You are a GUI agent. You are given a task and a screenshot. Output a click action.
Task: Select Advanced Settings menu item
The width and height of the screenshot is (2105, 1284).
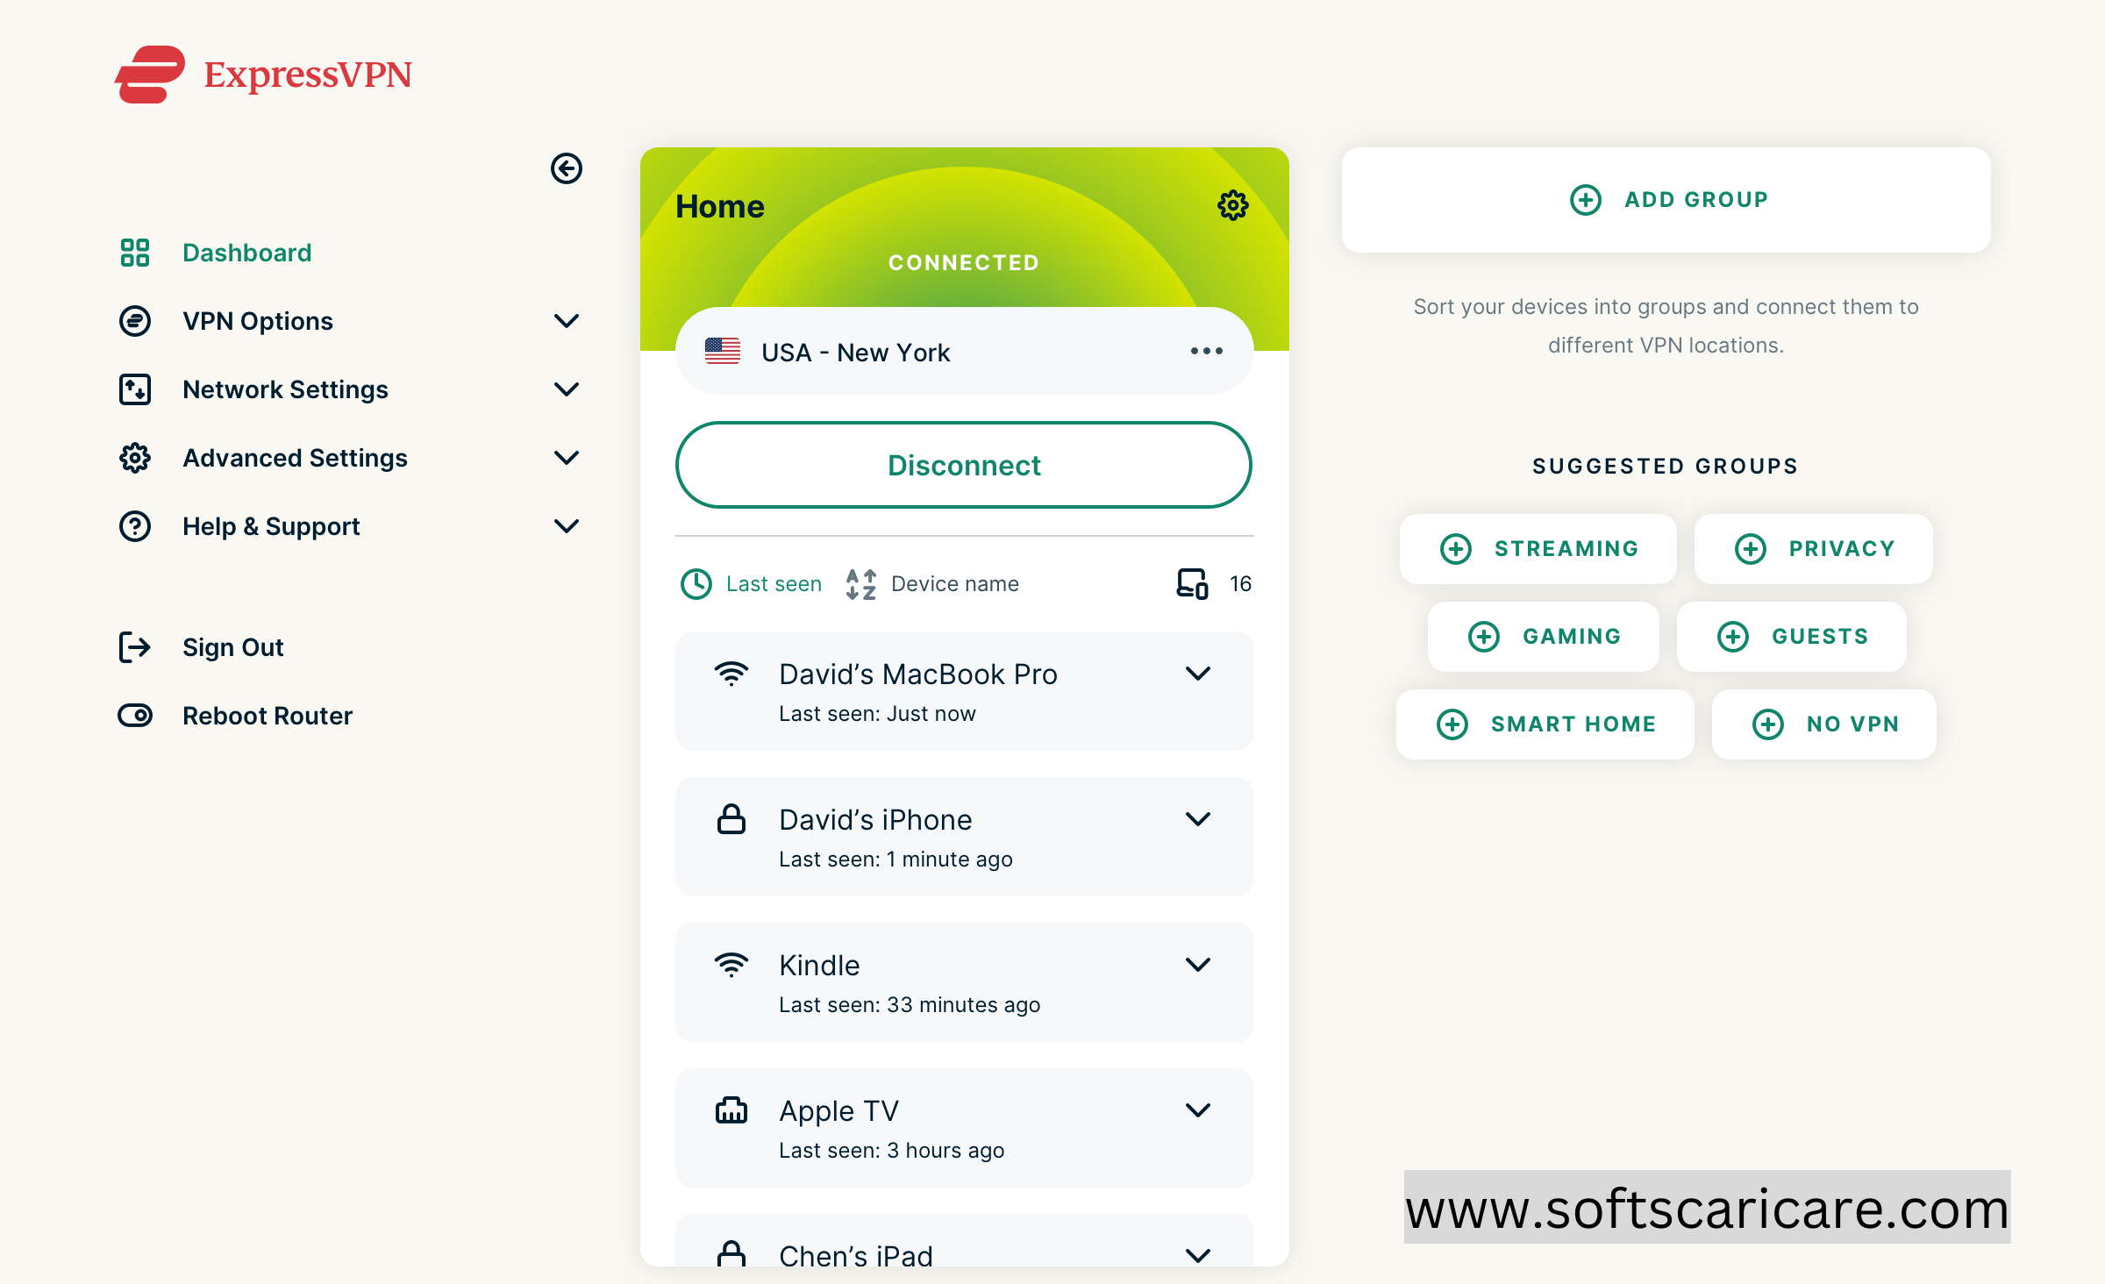point(295,459)
